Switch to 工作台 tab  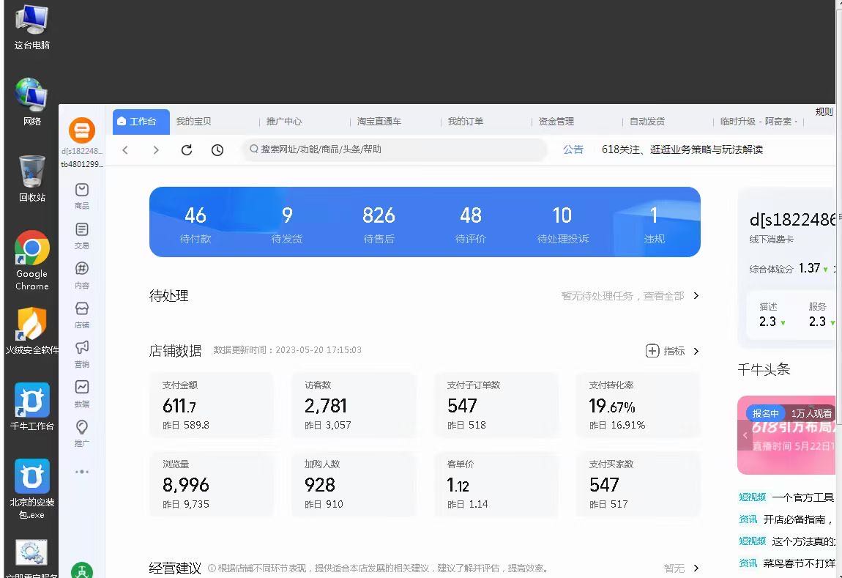click(x=141, y=122)
